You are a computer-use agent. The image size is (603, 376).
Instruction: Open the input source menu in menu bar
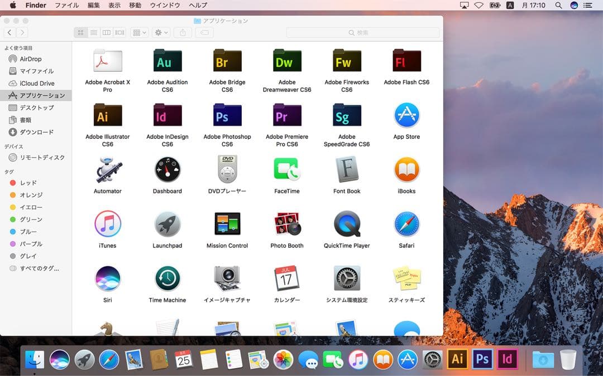pos(510,5)
